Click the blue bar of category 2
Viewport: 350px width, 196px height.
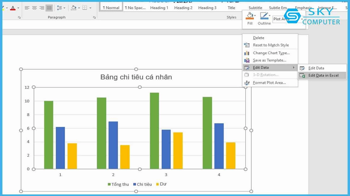(x=113, y=145)
